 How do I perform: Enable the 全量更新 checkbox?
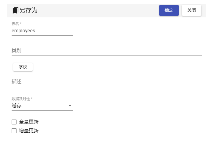pos(14,122)
